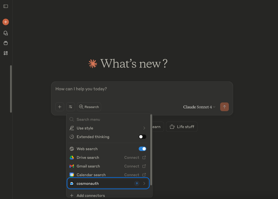Screen dimensions: 278x199
Task: Focus the Search menu field
Action: click(108, 119)
